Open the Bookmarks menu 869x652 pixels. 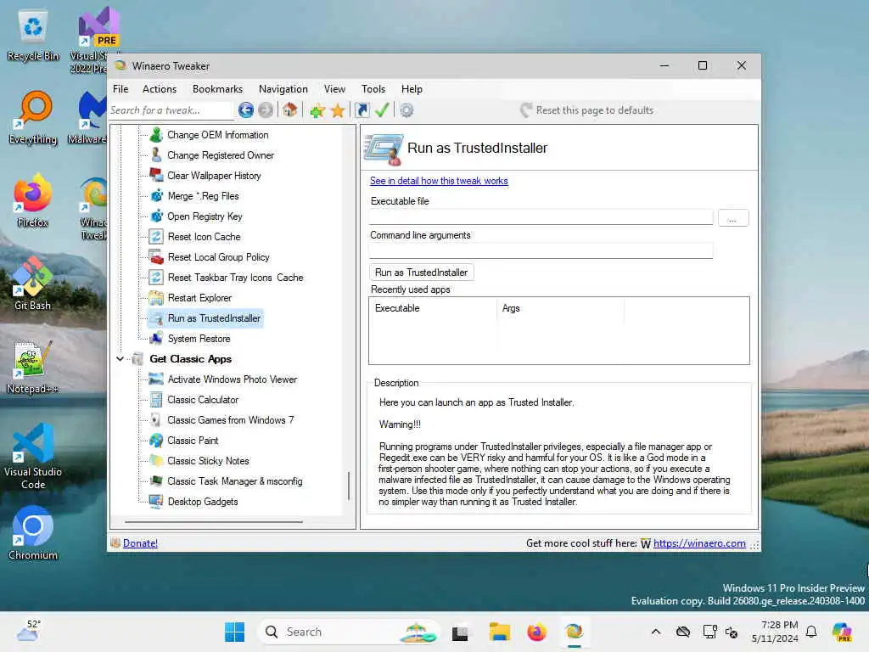(x=217, y=89)
